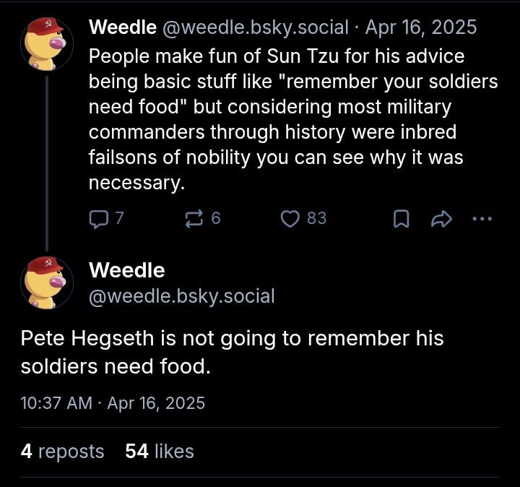Click the Pete Hegseth reply text
This screenshot has width=520, height=487.
click(231, 352)
